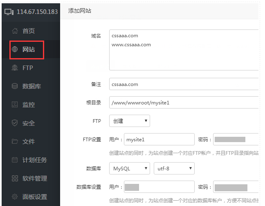265x206 pixels.
Task: Click the FTP 密码 password field
Action: click(236, 139)
